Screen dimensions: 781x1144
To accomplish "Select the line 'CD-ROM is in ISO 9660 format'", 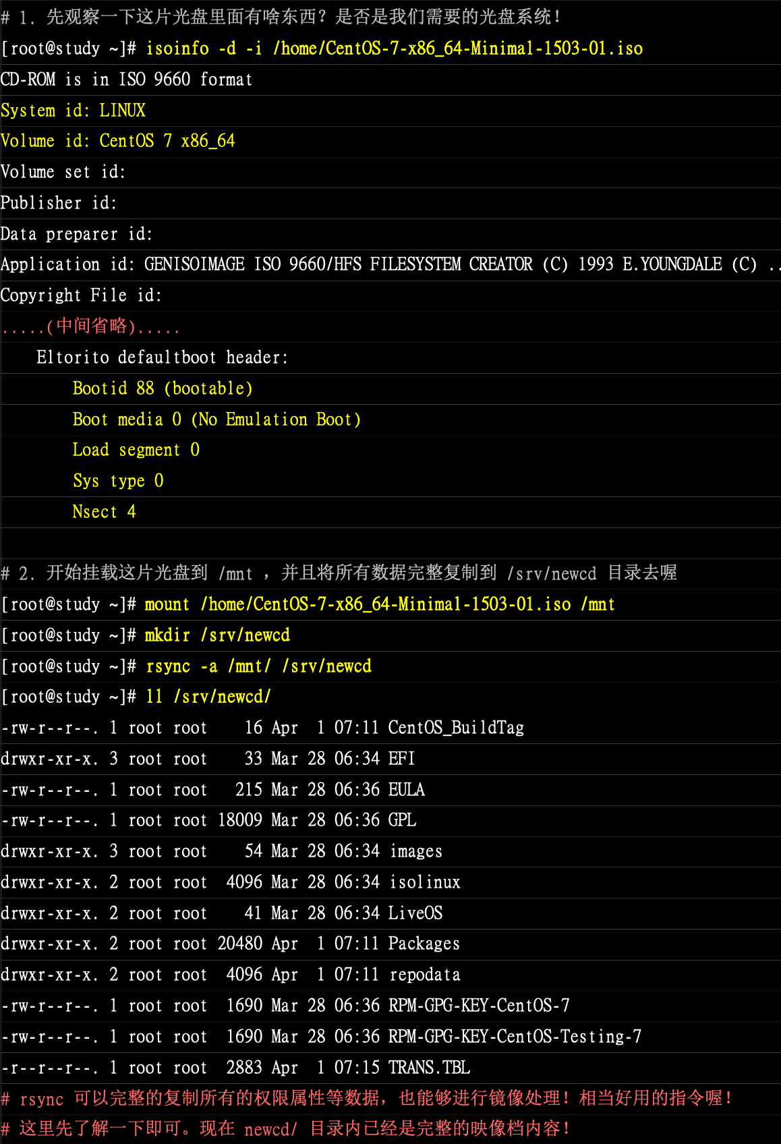I will coord(126,80).
